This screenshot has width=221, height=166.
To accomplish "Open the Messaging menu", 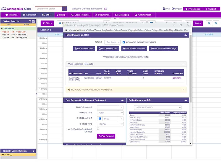I will 123,15.
